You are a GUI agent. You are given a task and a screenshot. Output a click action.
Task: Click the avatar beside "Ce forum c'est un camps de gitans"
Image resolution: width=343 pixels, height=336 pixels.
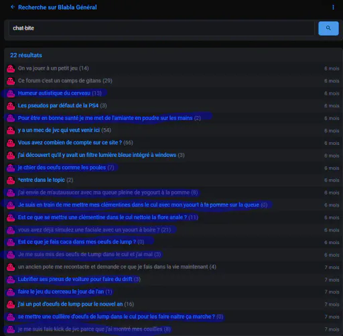[11, 80]
